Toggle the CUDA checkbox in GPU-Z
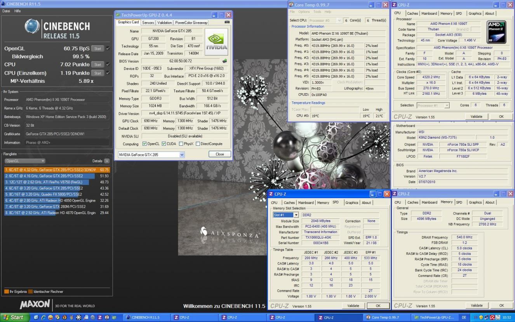This screenshot has height=322, width=515. point(164,144)
